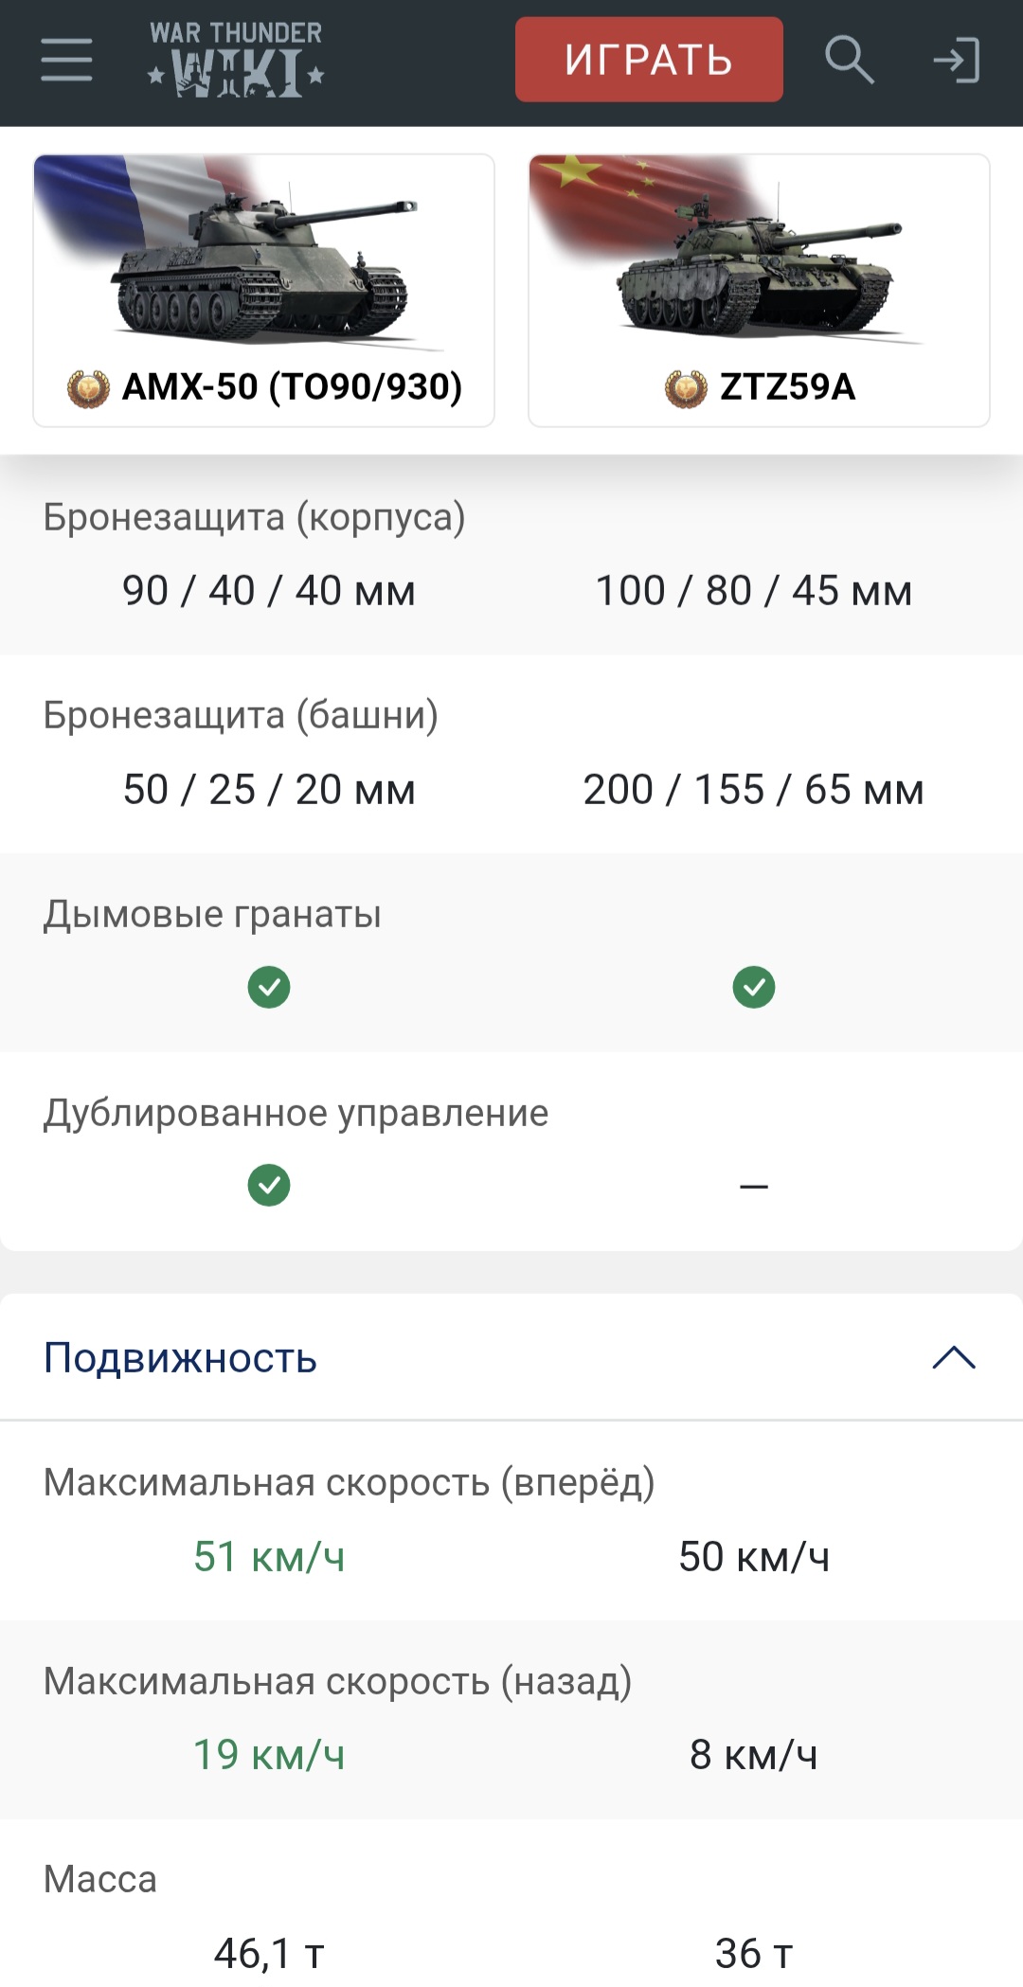Click the AMX-50 forward speed 51 км/ч
Screen dimensions: 1023x1987
269,1556
